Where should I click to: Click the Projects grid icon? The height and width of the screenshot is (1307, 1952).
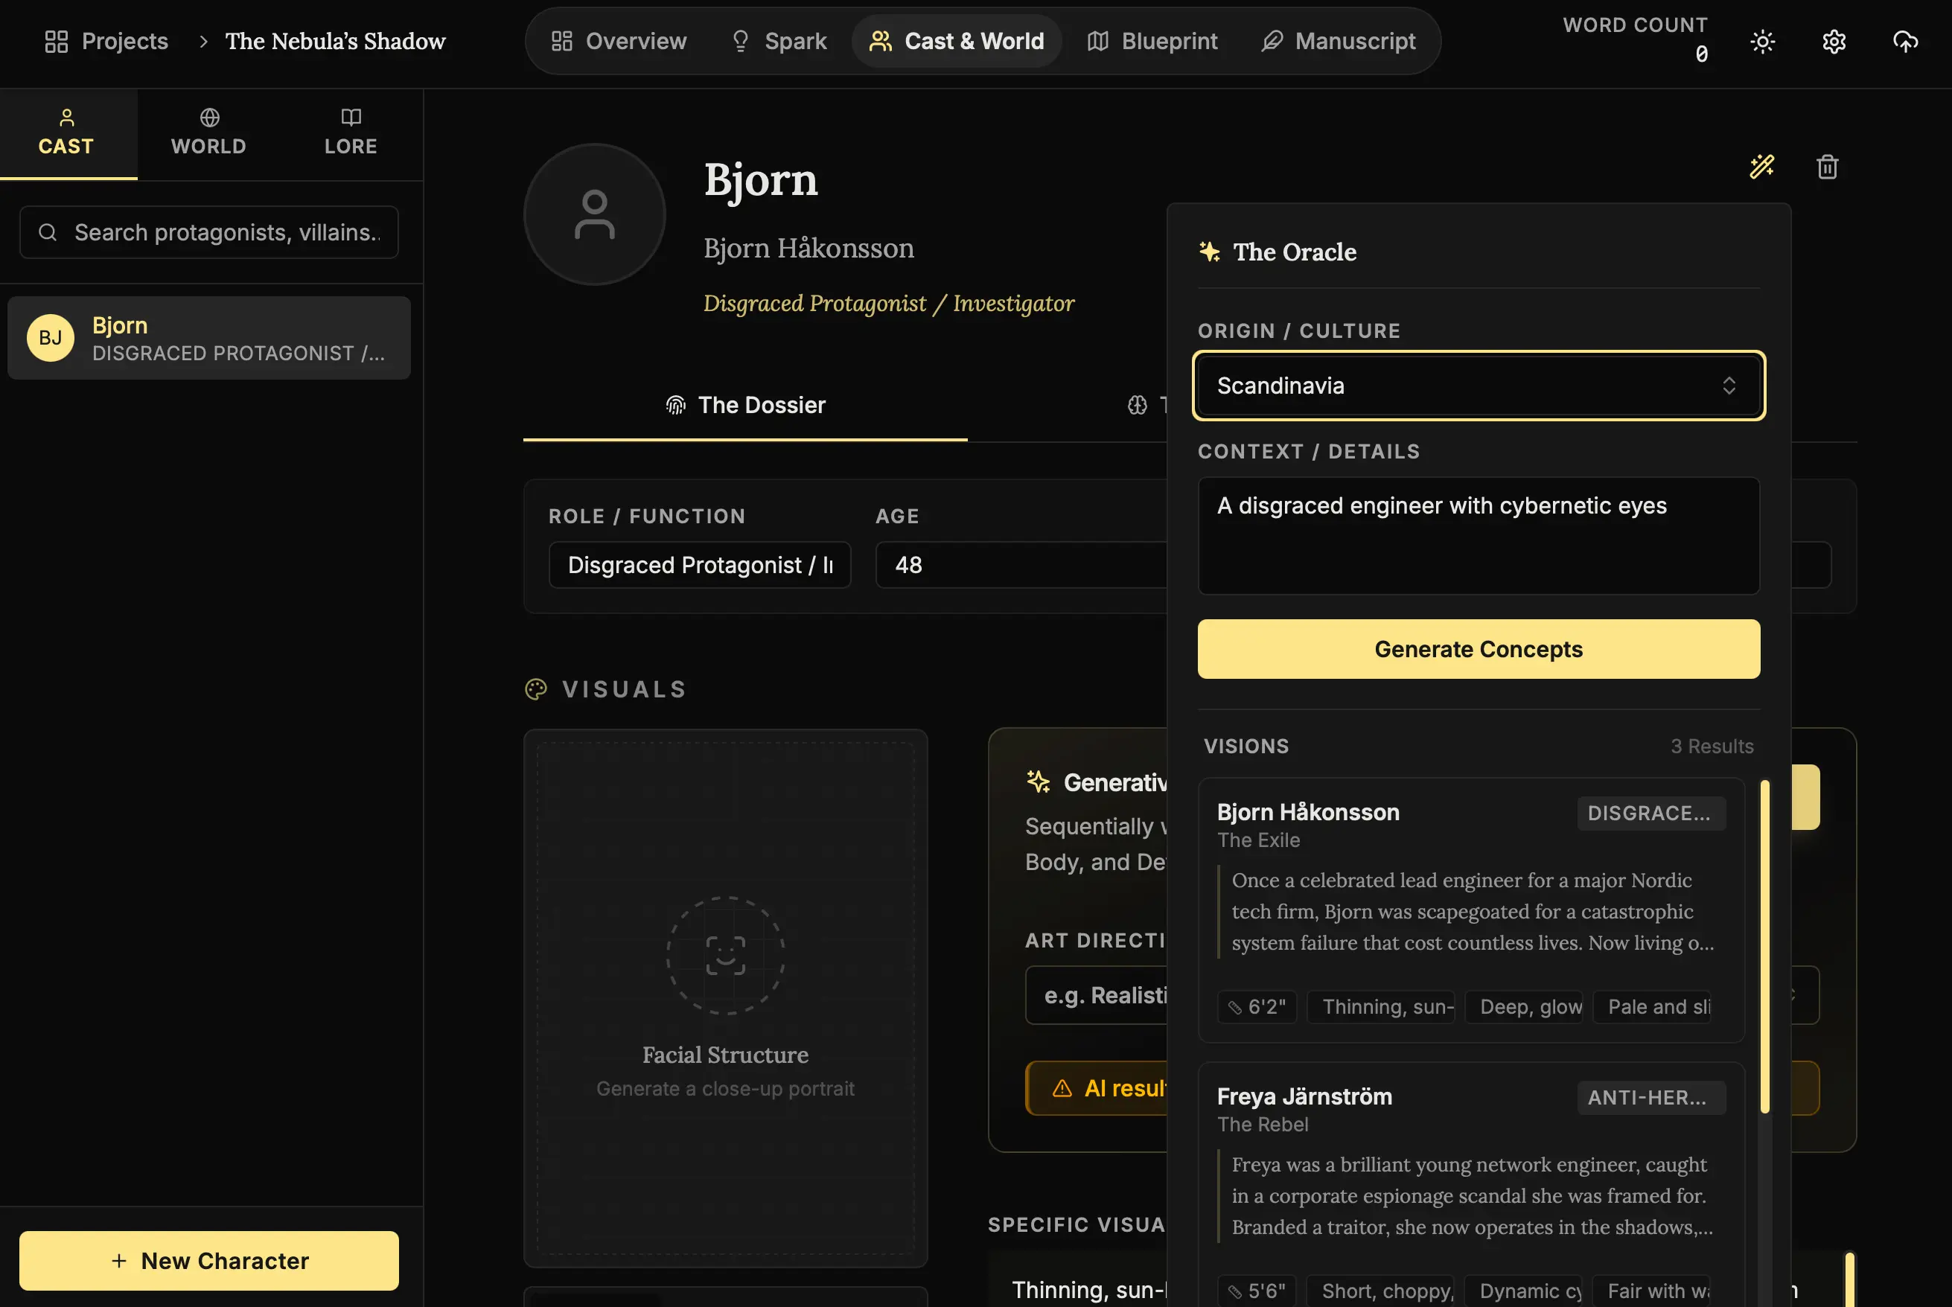click(56, 42)
